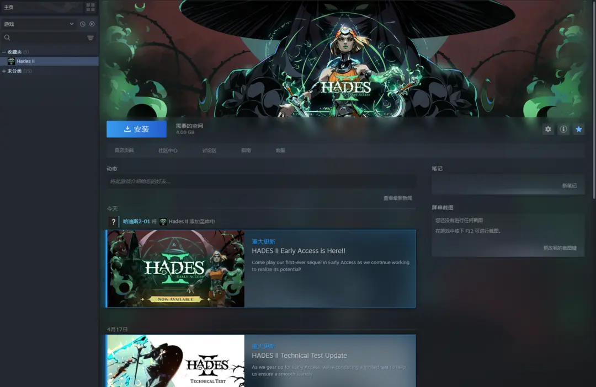Open 哈迪斯2-01 user profile link
The height and width of the screenshot is (387, 596).
[x=136, y=222]
